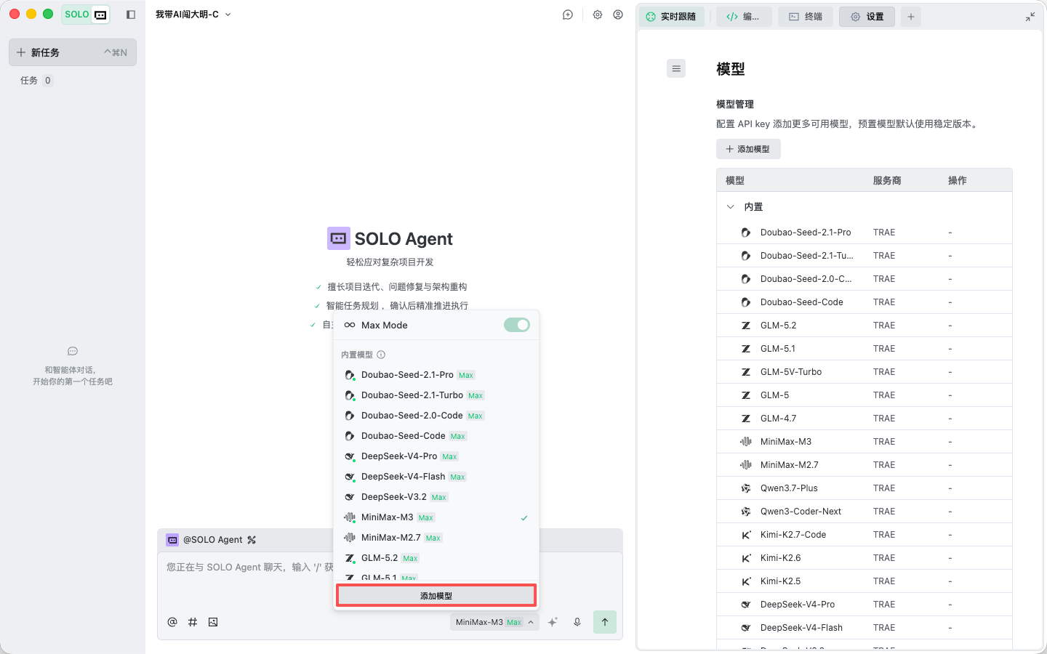The width and height of the screenshot is (1047, 654).
Task: Open the 我带AI闯大明-C project dropdown
Action: click(x=193, y=15)
